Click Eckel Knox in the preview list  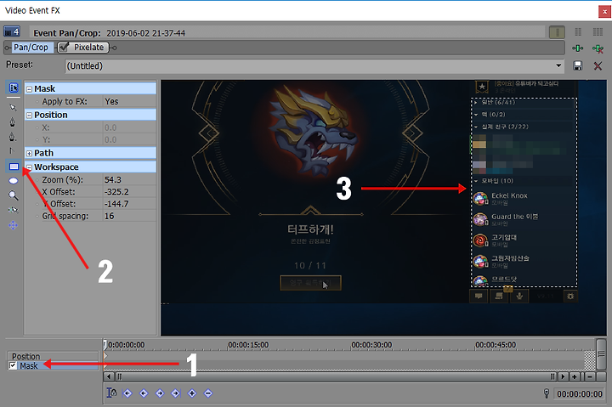(x=509, y=195)
